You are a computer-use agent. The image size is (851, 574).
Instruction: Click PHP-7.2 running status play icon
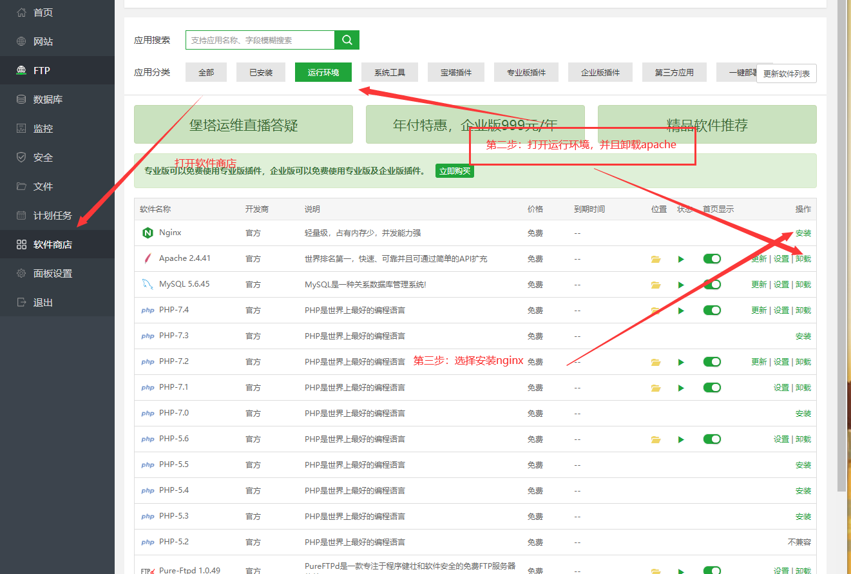681,362
